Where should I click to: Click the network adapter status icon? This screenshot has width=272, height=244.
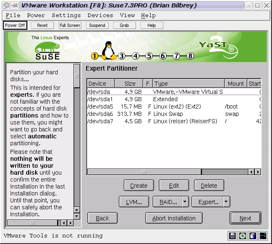263,235
